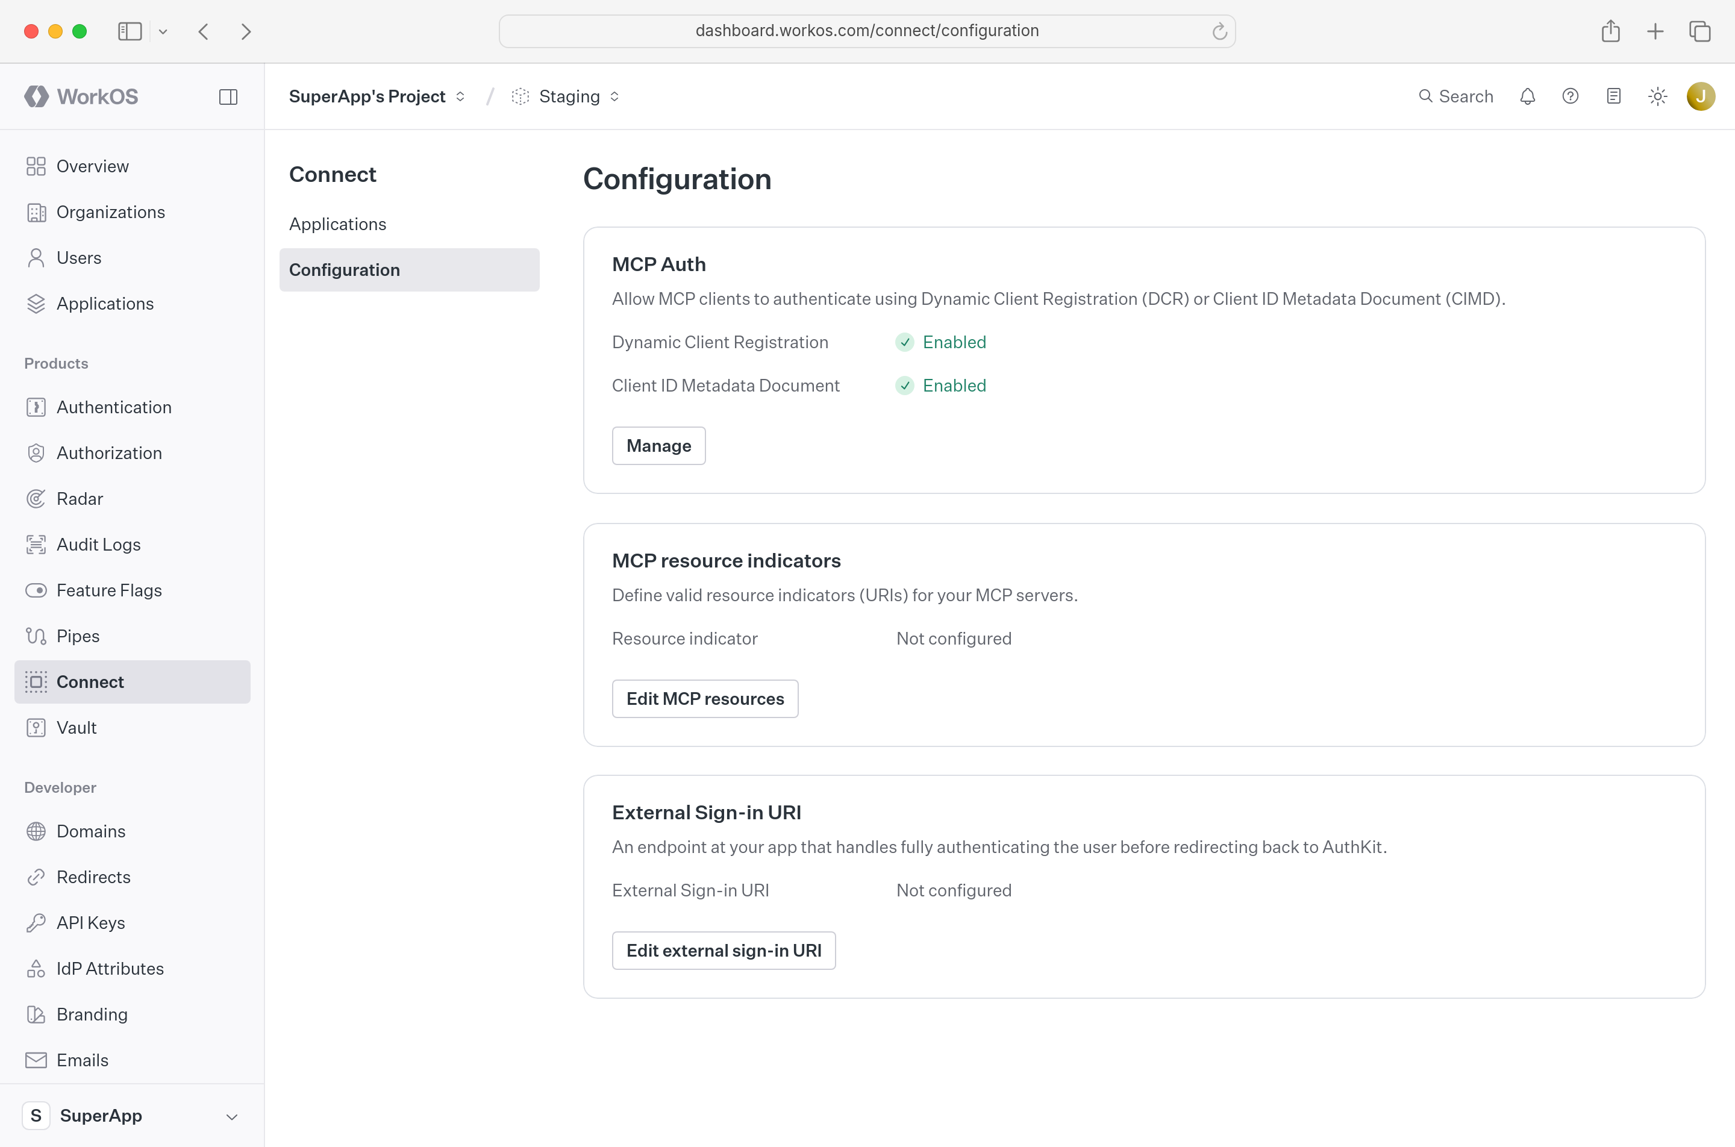1735x1147 pixels.
Task: Go forward in browser history
Action: pyautogui.click(x=246, y=31)
